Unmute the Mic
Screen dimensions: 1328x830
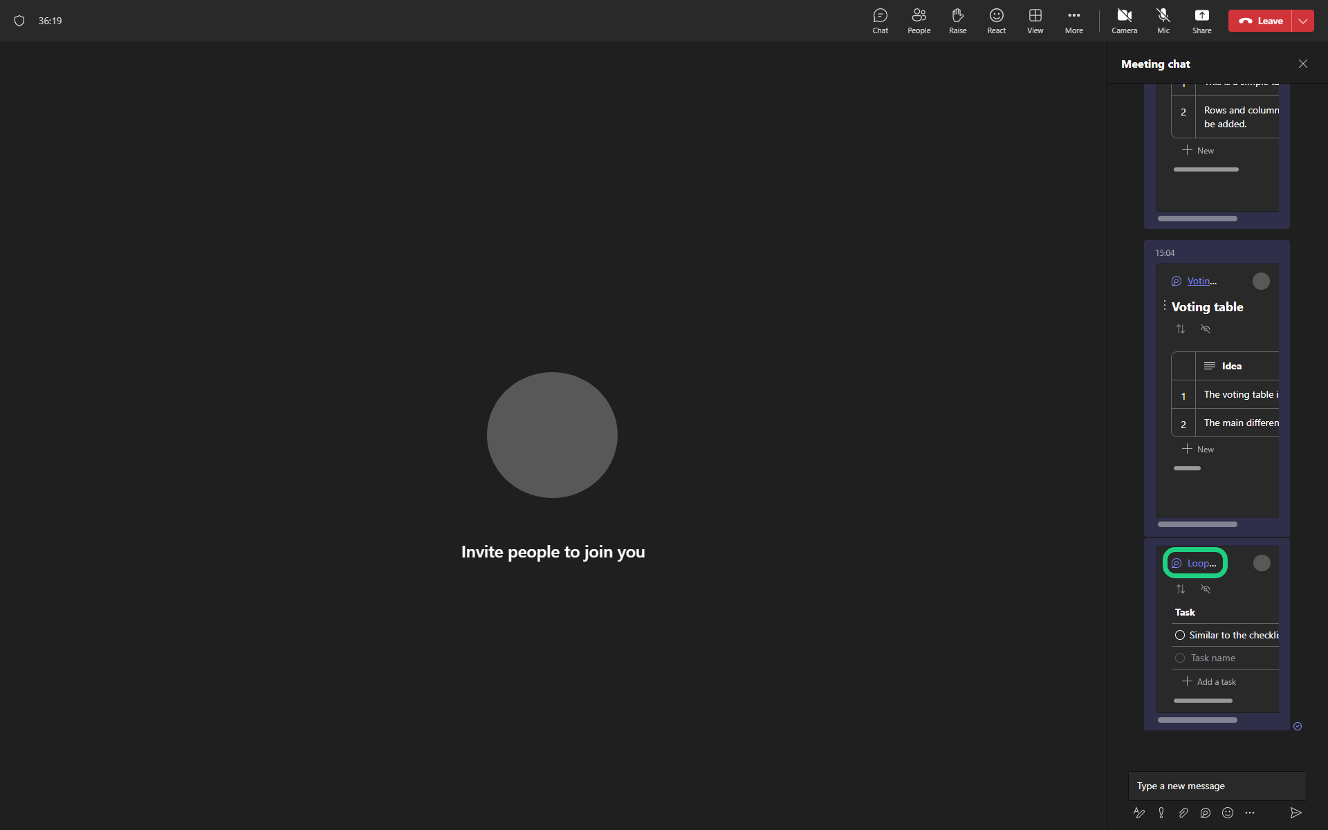coord(1163,21)
